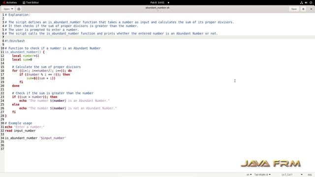315x177 pixels.
Task: Open the Feb 8 14:01 clock calendar
Action: pos(157,2)
